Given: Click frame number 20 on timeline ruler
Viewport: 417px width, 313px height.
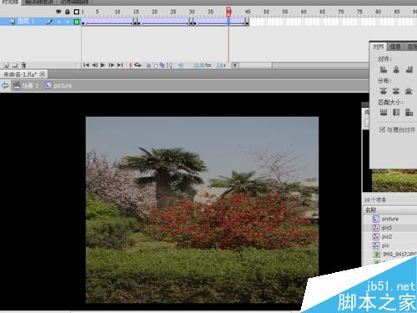Looking at the screenshot, I should (154, 12).
